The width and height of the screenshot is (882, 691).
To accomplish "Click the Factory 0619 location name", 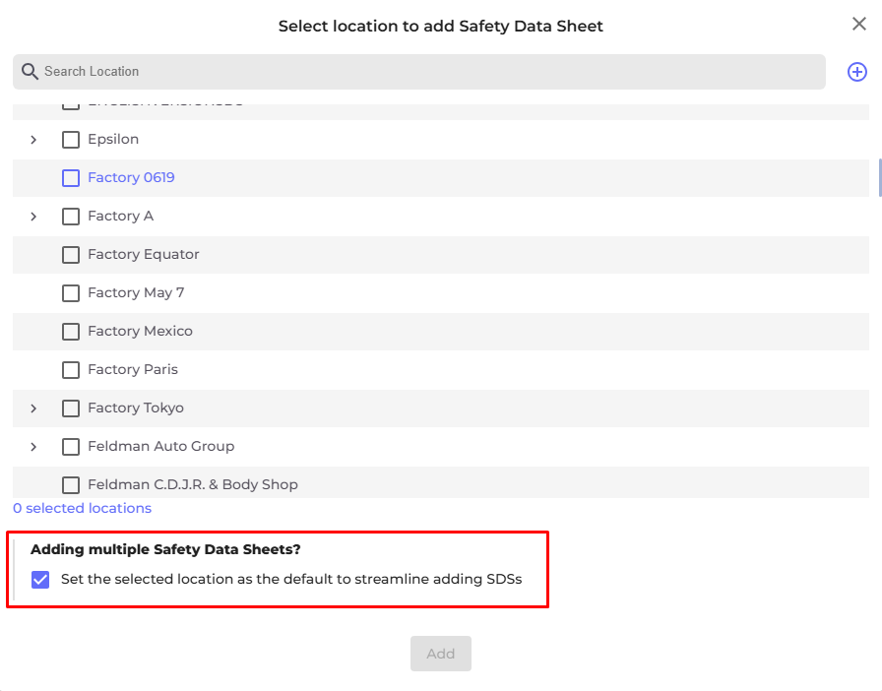I will [x=131, y=178].
